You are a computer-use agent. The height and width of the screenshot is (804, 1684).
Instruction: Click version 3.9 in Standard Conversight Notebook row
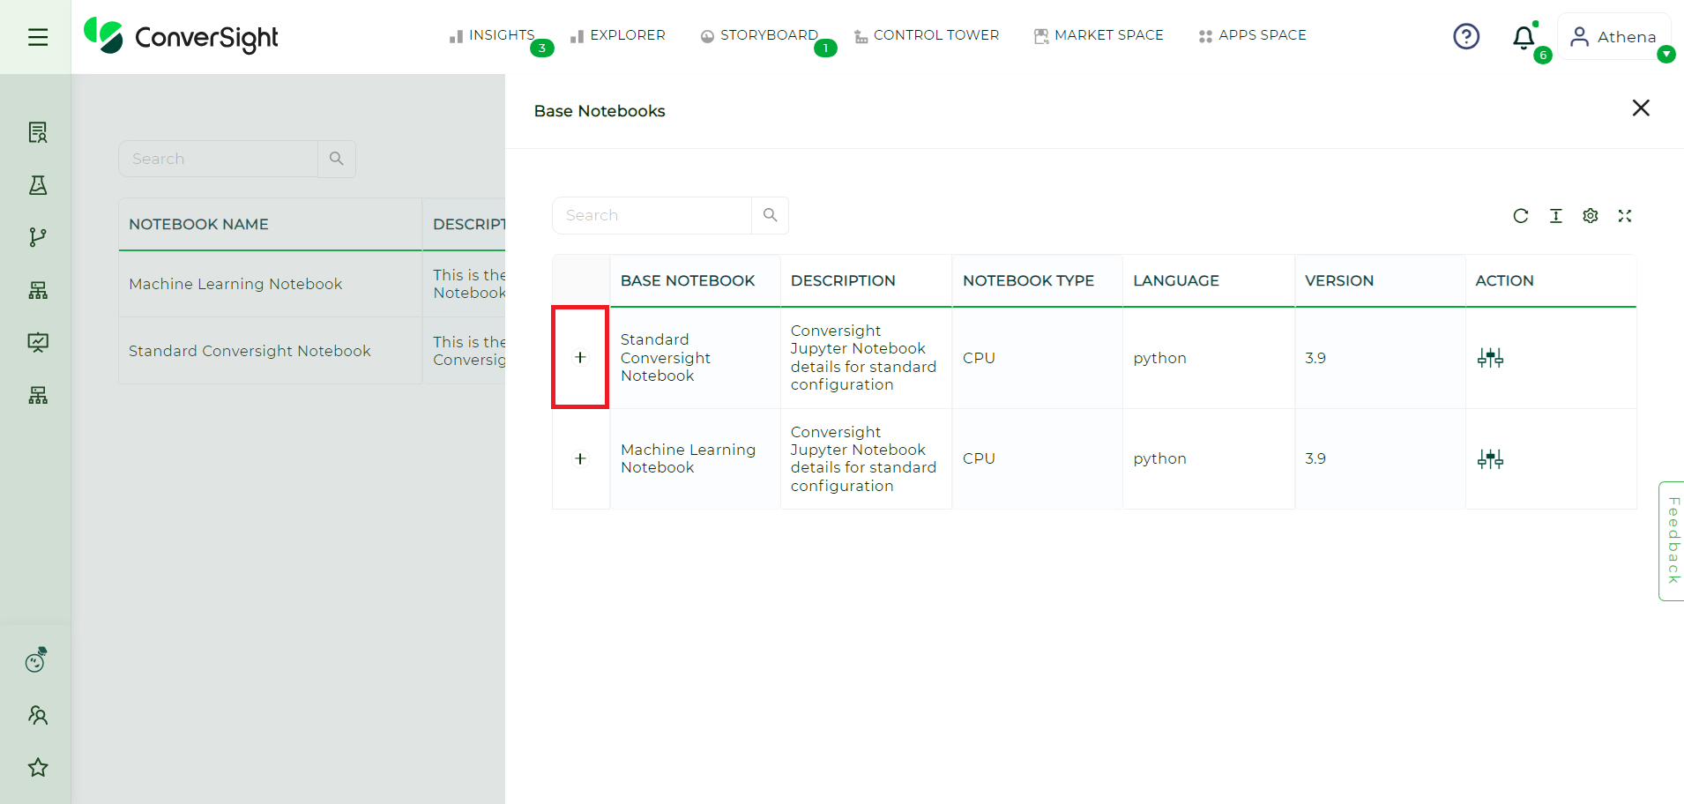[x=1315, y=358]
